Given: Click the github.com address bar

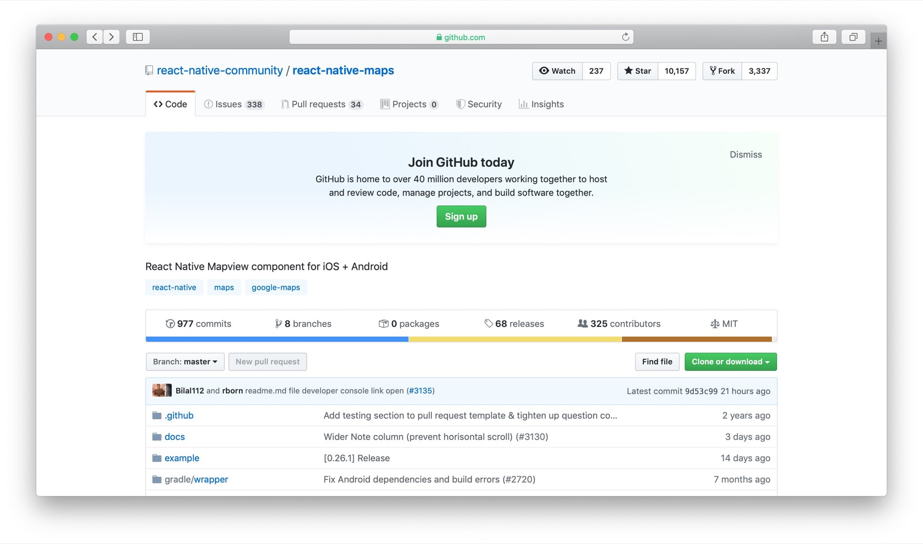Looking at the screenshot, I should click(x=461, y=37).
